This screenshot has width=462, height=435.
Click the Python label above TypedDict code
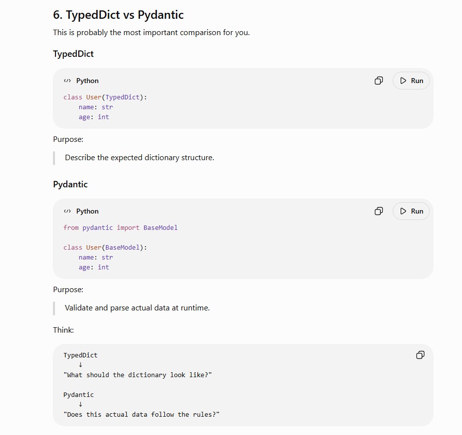[x=87, y=81]
